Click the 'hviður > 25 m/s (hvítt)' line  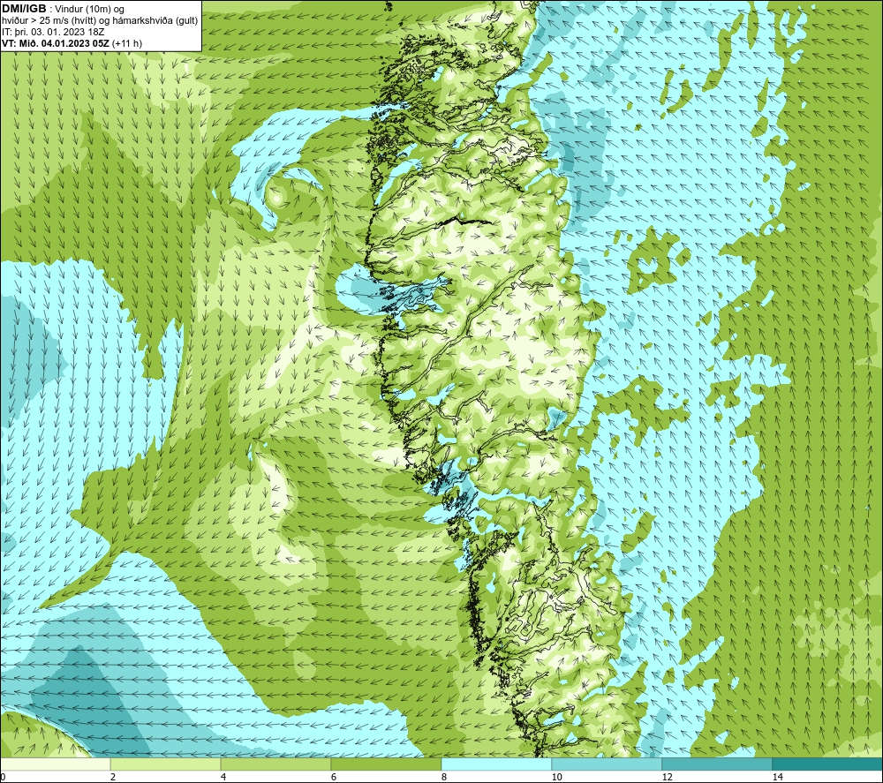pyautogui.click(x=48, y=21)
